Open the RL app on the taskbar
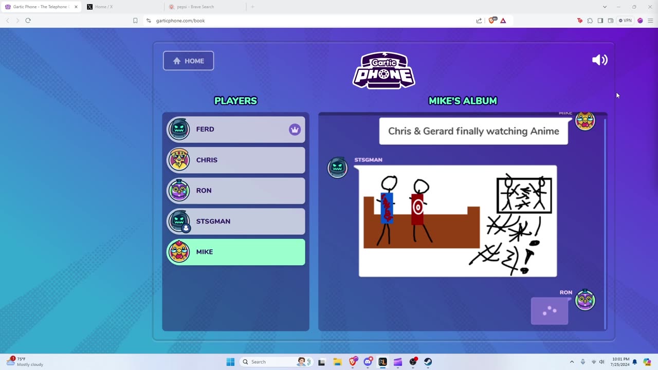The height and width of the screenshot is (370, 658). click(x=382, y=362)
